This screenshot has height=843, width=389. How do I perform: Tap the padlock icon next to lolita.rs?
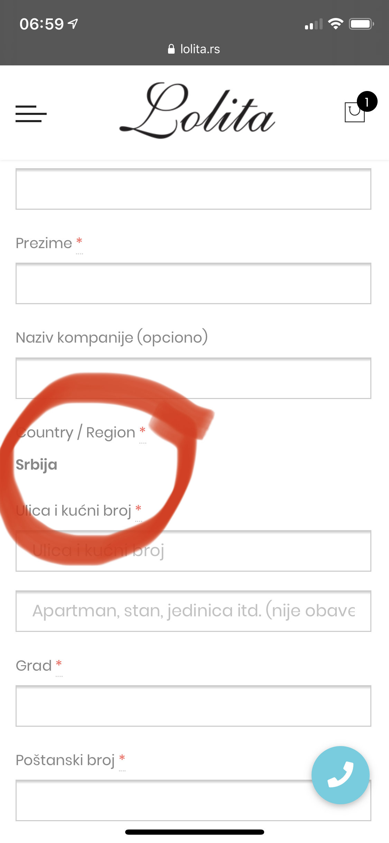171,49
